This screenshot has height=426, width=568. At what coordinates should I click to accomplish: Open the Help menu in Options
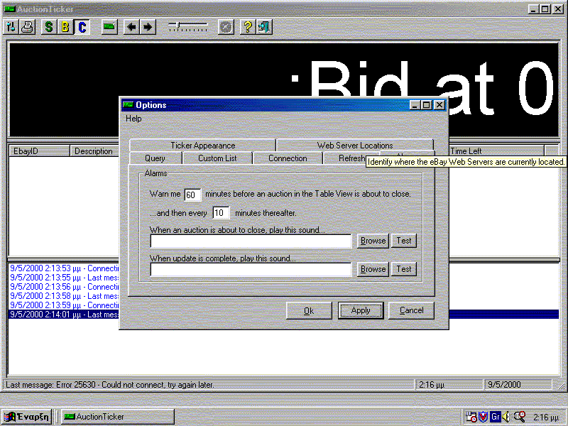133,119
